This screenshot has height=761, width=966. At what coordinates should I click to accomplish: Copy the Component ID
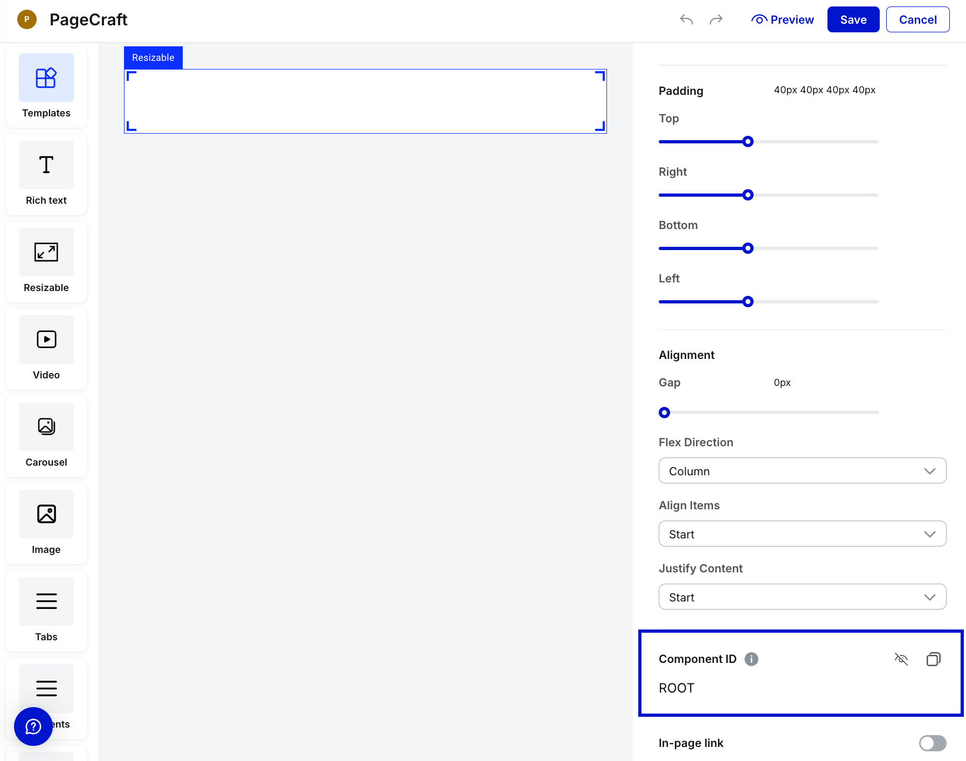tap(933, 659)
